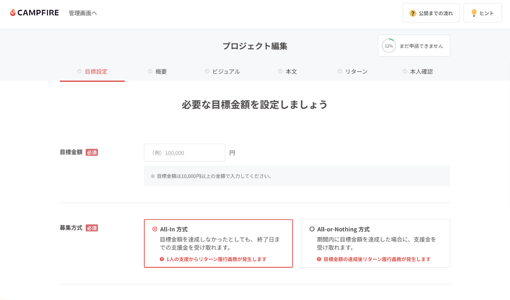Open the 管理画面へ link
This screenshot has height=300, width=510.
[x=83, y=13]
